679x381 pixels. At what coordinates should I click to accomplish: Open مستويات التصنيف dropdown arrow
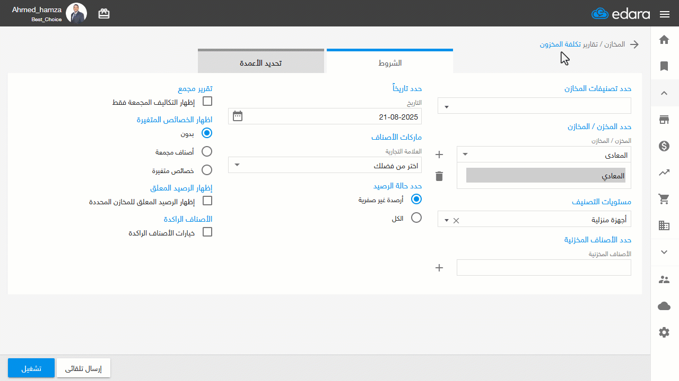(x=446, y=220)
